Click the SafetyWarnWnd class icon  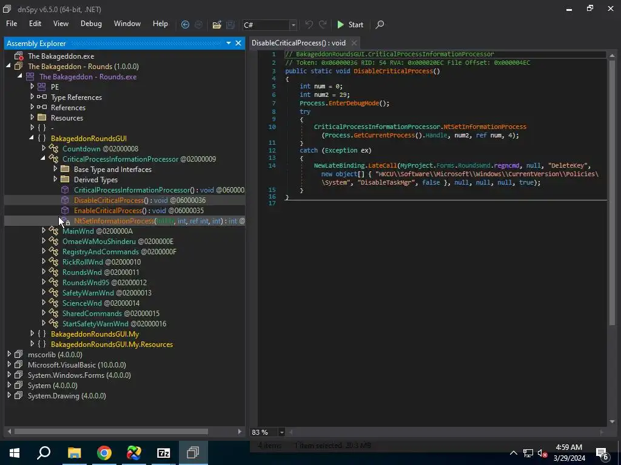click(53, 292)
